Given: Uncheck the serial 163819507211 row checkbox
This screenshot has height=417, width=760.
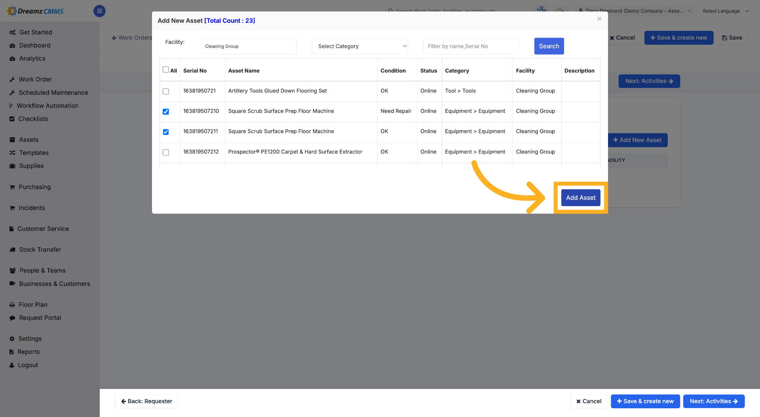Looking at the screenshot, I should (x=166, y=132).
